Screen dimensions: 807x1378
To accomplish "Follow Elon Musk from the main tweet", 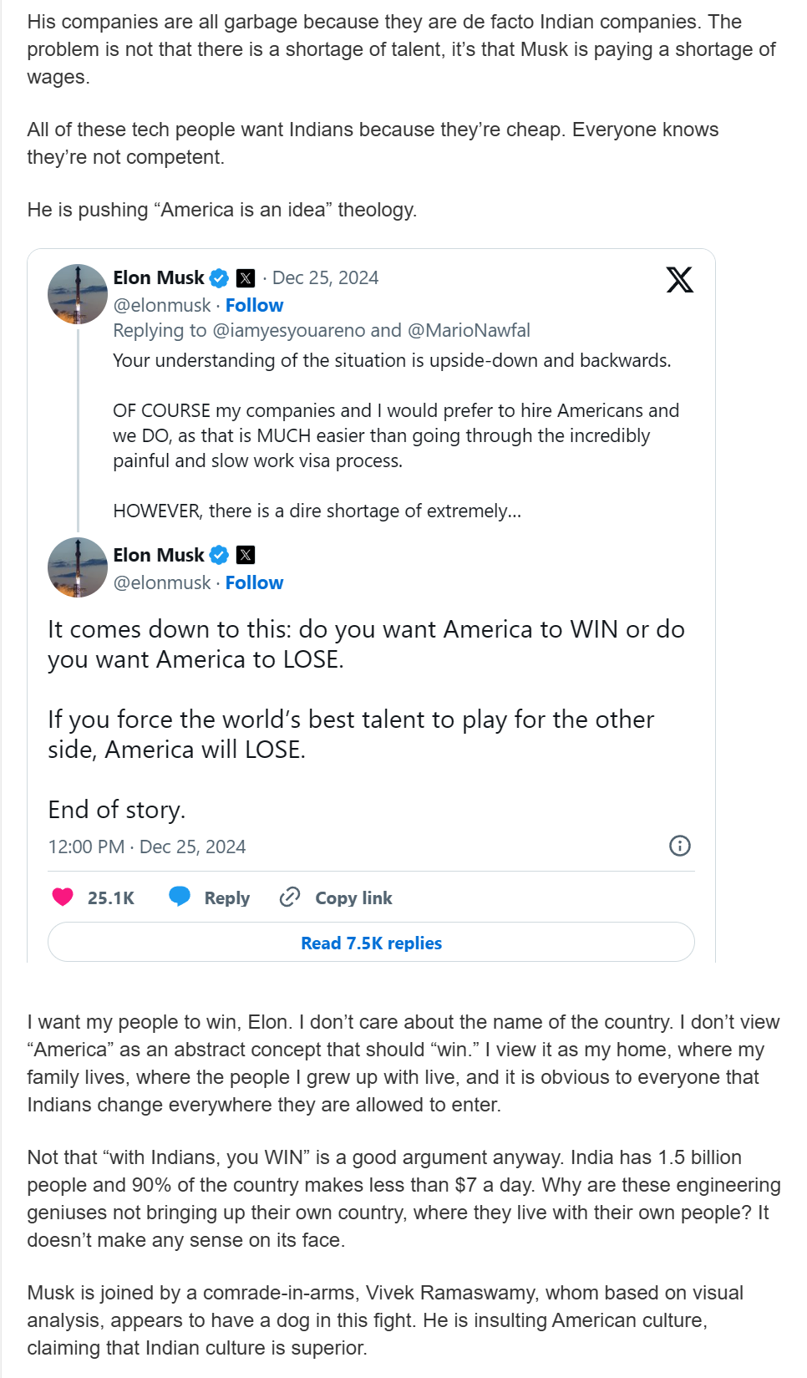I will tap(254, 582).
